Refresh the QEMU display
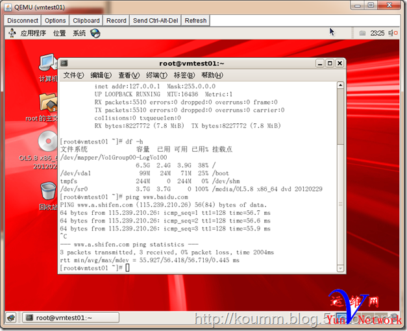Viewport: 407px width, 331px height. pyautogui.click(x=195, y=21)
